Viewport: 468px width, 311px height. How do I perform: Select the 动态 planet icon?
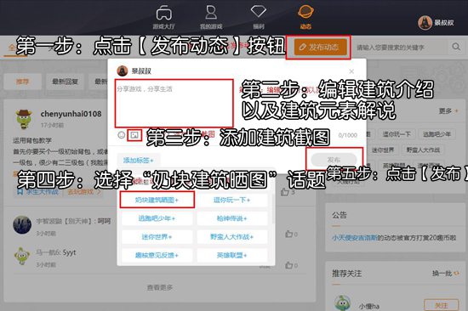coord(305,13)
